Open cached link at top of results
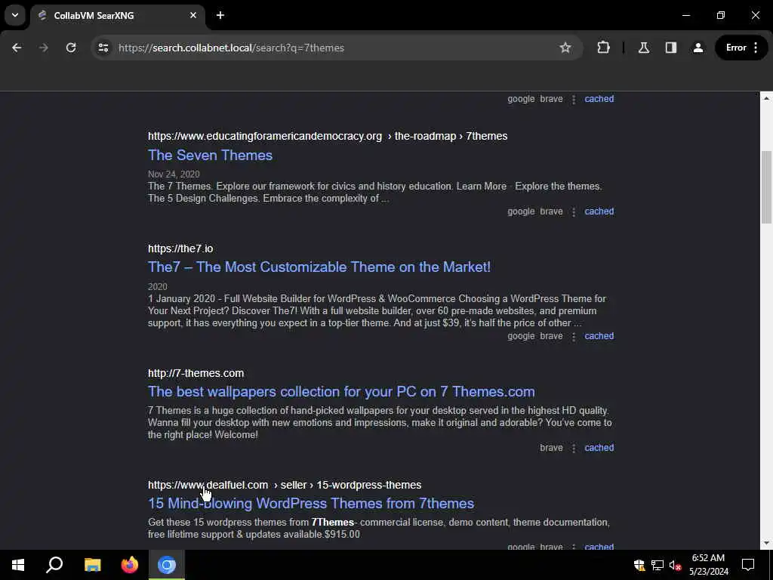Screen dimensions: 773x580 (x=599, y=99)
